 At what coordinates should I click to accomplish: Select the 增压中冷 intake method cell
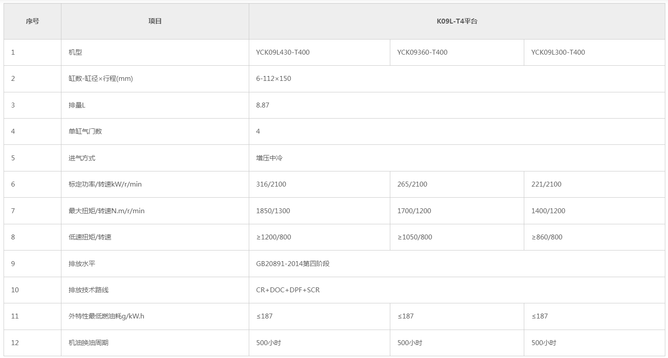point(458,158)
